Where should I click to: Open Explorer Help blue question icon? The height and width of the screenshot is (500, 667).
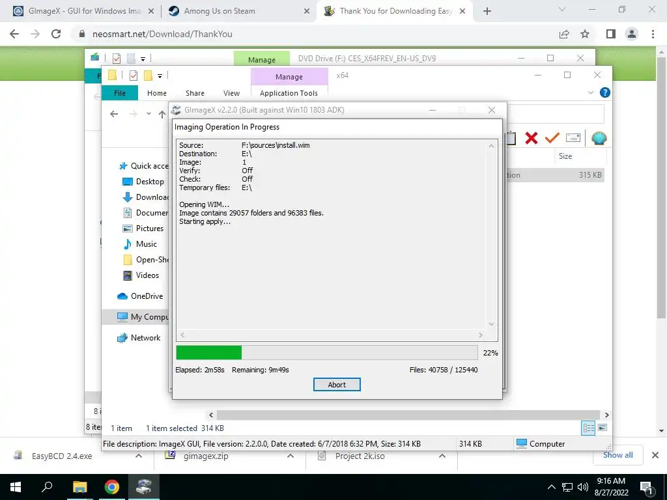click(604, 92)
